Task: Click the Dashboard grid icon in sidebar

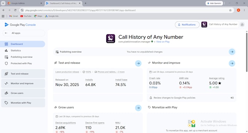Action: click(6, 44)
